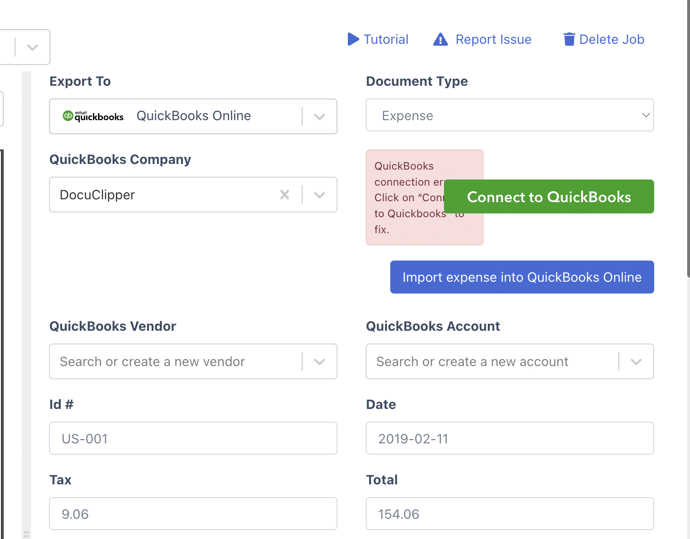Select the Date field showing 2019-02-11
Screen dimensions: 690x539
pos(509,438)
